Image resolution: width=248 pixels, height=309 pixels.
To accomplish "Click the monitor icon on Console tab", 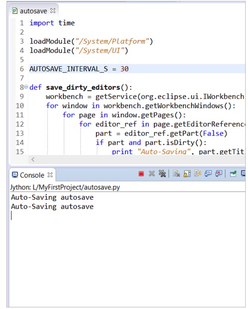I will click(x=15, y=175).
